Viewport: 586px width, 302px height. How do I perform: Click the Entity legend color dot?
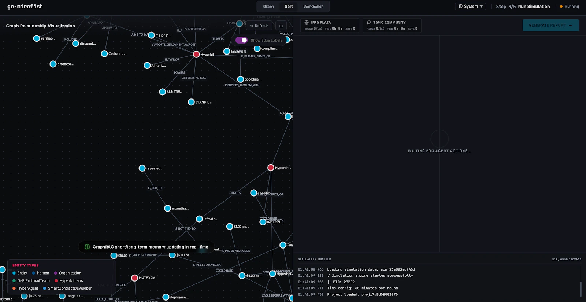14,273
